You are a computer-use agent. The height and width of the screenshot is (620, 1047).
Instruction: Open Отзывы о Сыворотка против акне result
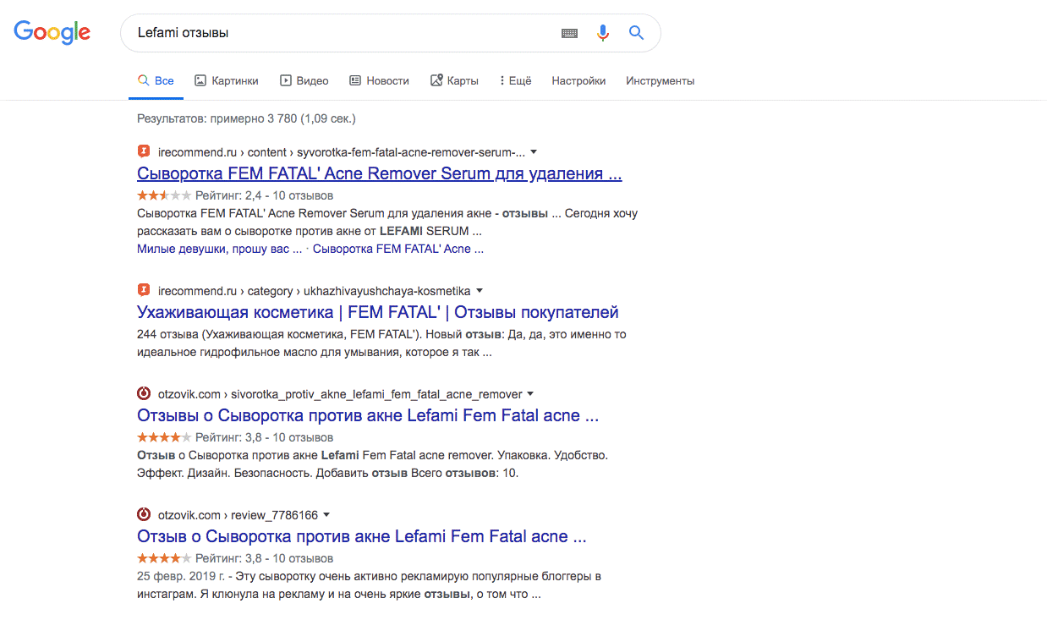pos(368,416)
